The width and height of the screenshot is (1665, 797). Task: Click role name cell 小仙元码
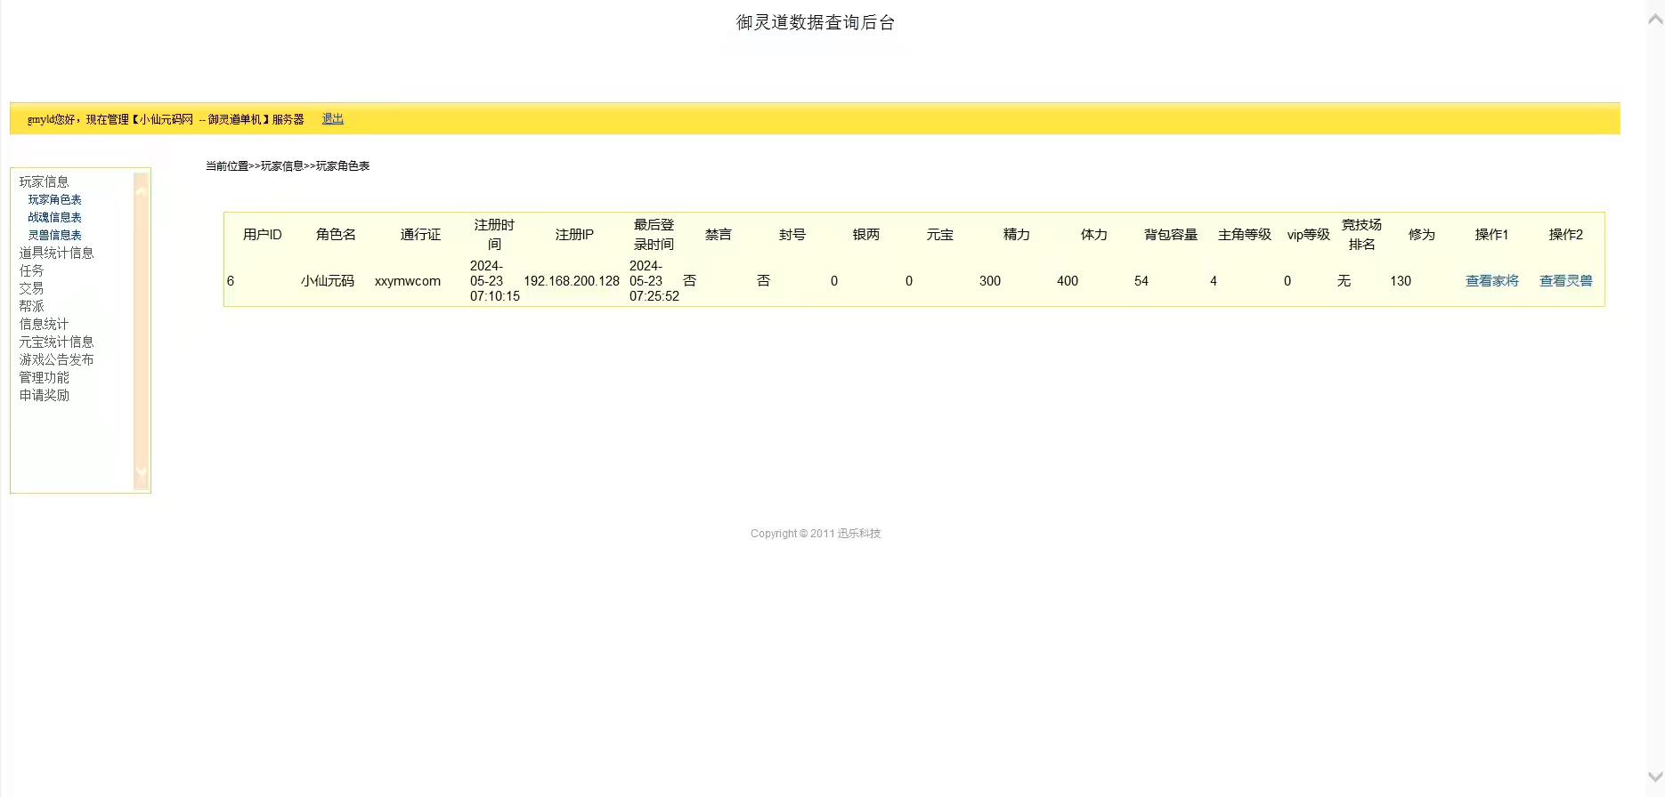[328, 281]
